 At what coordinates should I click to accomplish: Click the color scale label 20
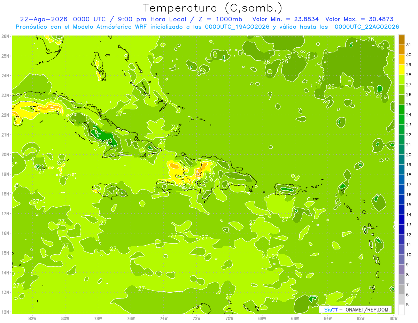[x=409, y=154]
